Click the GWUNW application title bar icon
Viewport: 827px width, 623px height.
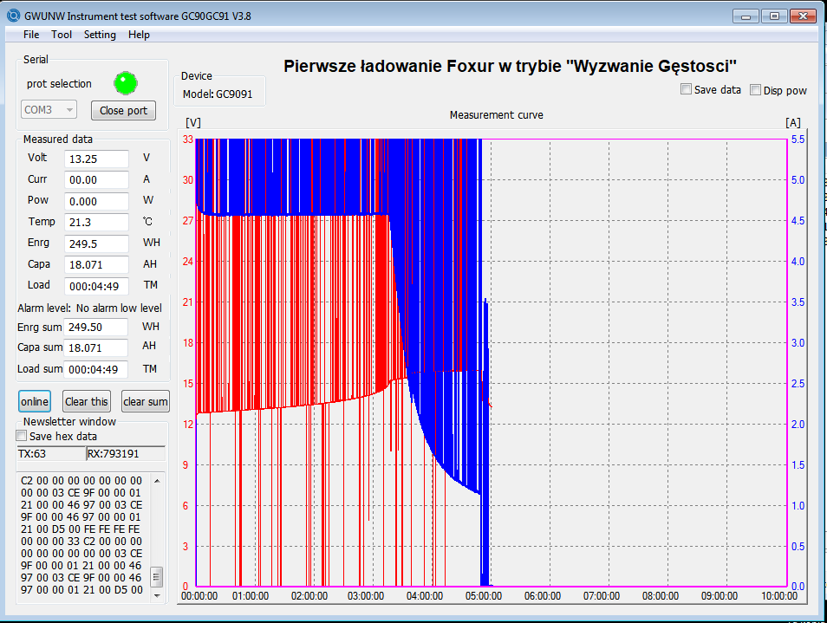(x=13, y=16)
